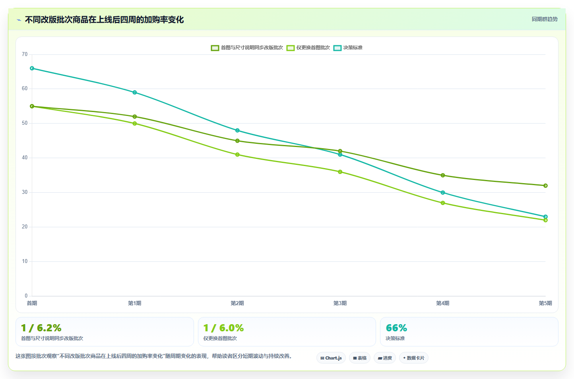
Task: Click the light green 仅更换首图 point at 第4期
Action: pyautogui.click(x=443, y=203)
